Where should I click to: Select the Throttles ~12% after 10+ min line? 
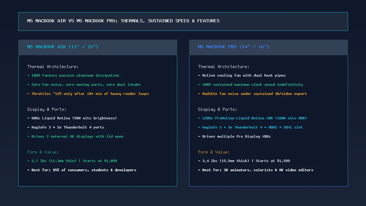click(x=88, y=94)
